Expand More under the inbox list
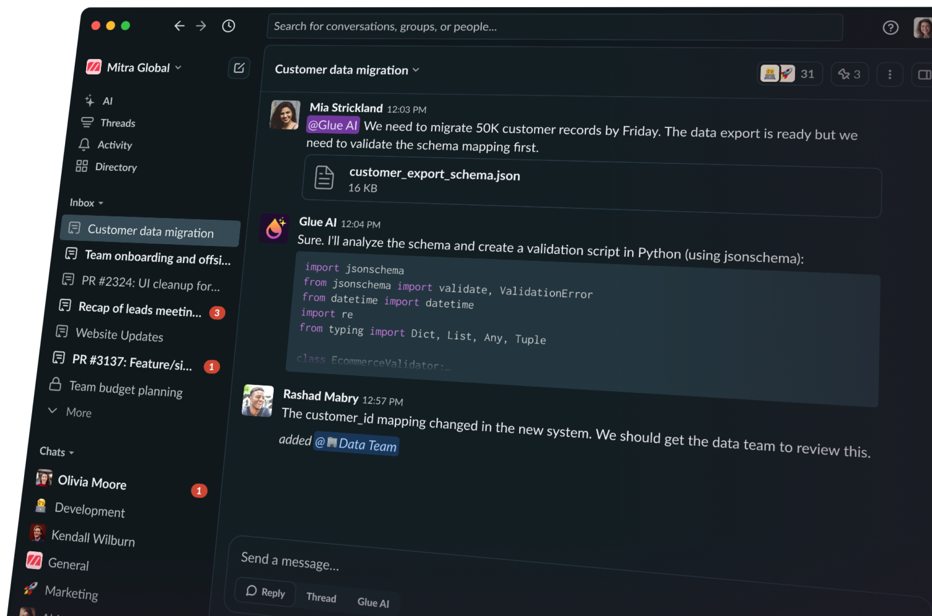Image resolution: width=932 pixels, height=616 pixels. coord(78,412)
